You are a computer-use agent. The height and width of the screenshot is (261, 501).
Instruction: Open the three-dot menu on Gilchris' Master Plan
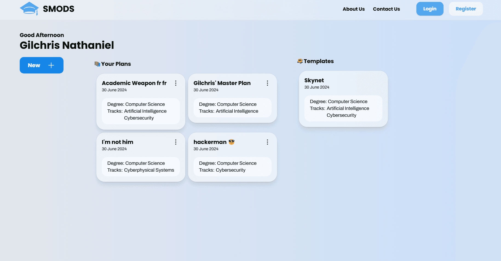point(267,83)
